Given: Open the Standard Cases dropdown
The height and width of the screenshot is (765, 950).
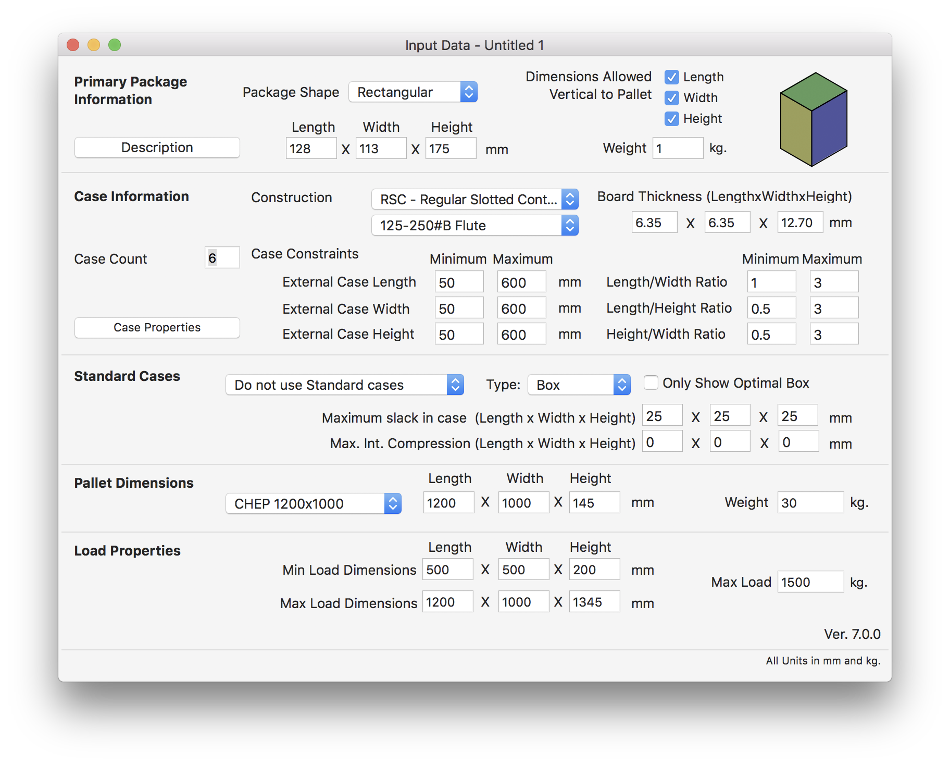Looking at the screenshot, I should tap(344, 385).
